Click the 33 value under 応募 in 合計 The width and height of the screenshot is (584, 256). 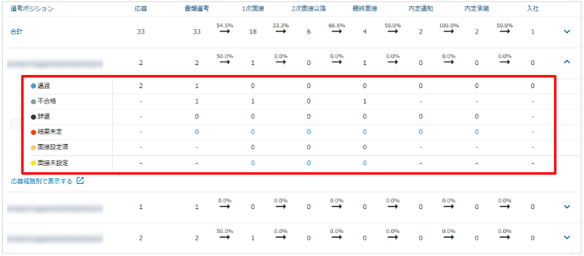click(x=141, y=32)
